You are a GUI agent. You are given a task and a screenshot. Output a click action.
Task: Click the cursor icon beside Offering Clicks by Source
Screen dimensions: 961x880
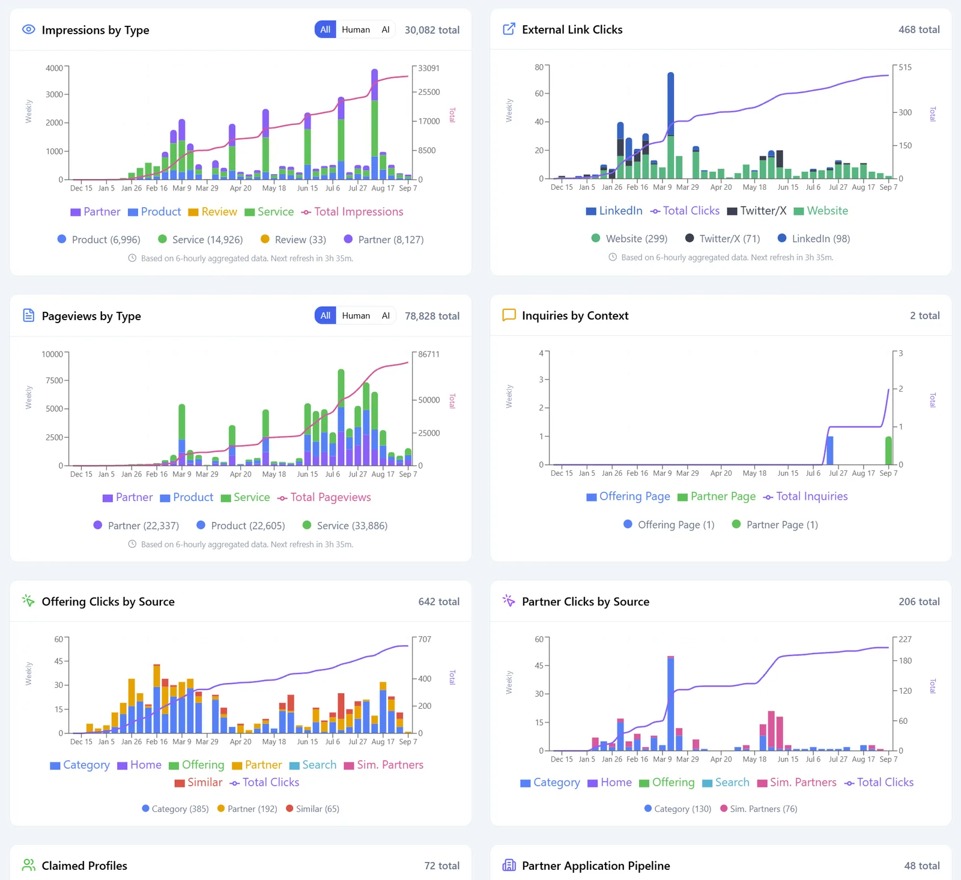(x=28, y=601)
